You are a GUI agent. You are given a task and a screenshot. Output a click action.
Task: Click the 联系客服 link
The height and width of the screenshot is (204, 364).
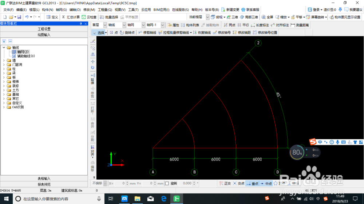pyautogui.click(x=250, y=10)
